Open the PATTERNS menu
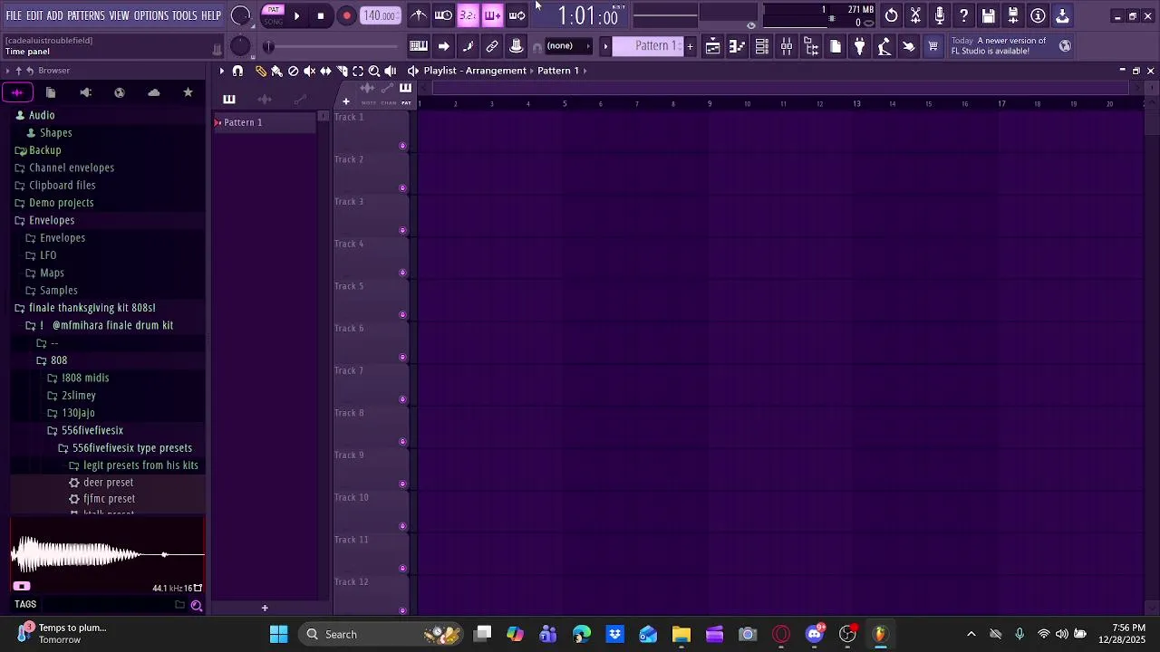Screen dimensions: 1160x652 (86, 15)
